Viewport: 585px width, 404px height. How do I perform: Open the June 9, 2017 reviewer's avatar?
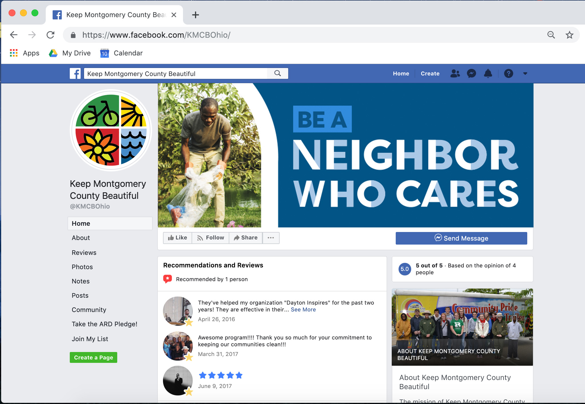tap(178, 381)
